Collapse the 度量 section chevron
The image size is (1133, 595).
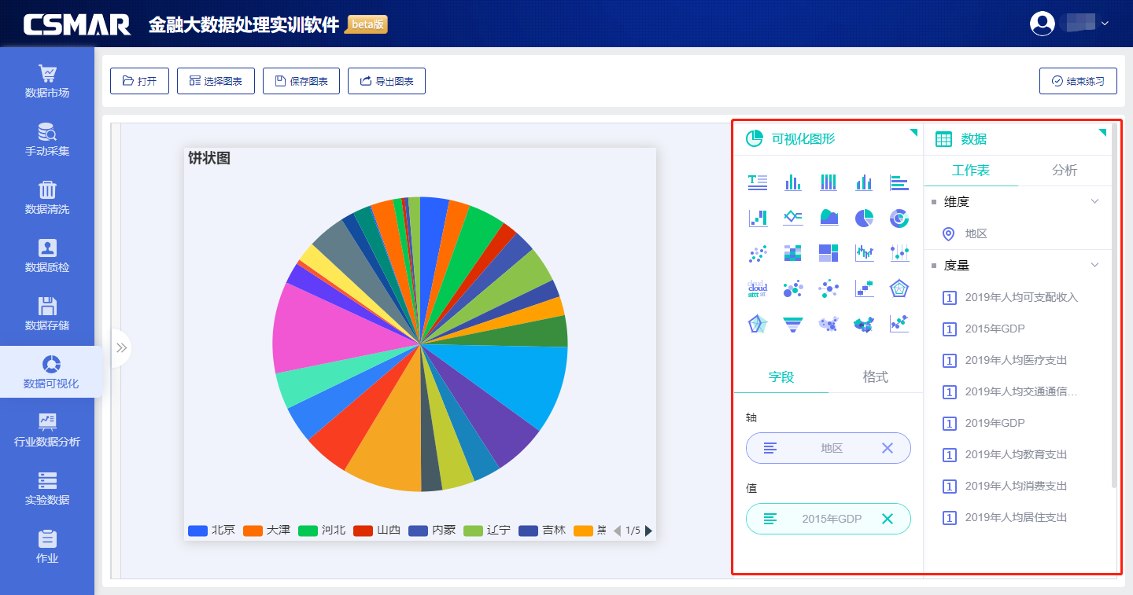click(1094, 266)
